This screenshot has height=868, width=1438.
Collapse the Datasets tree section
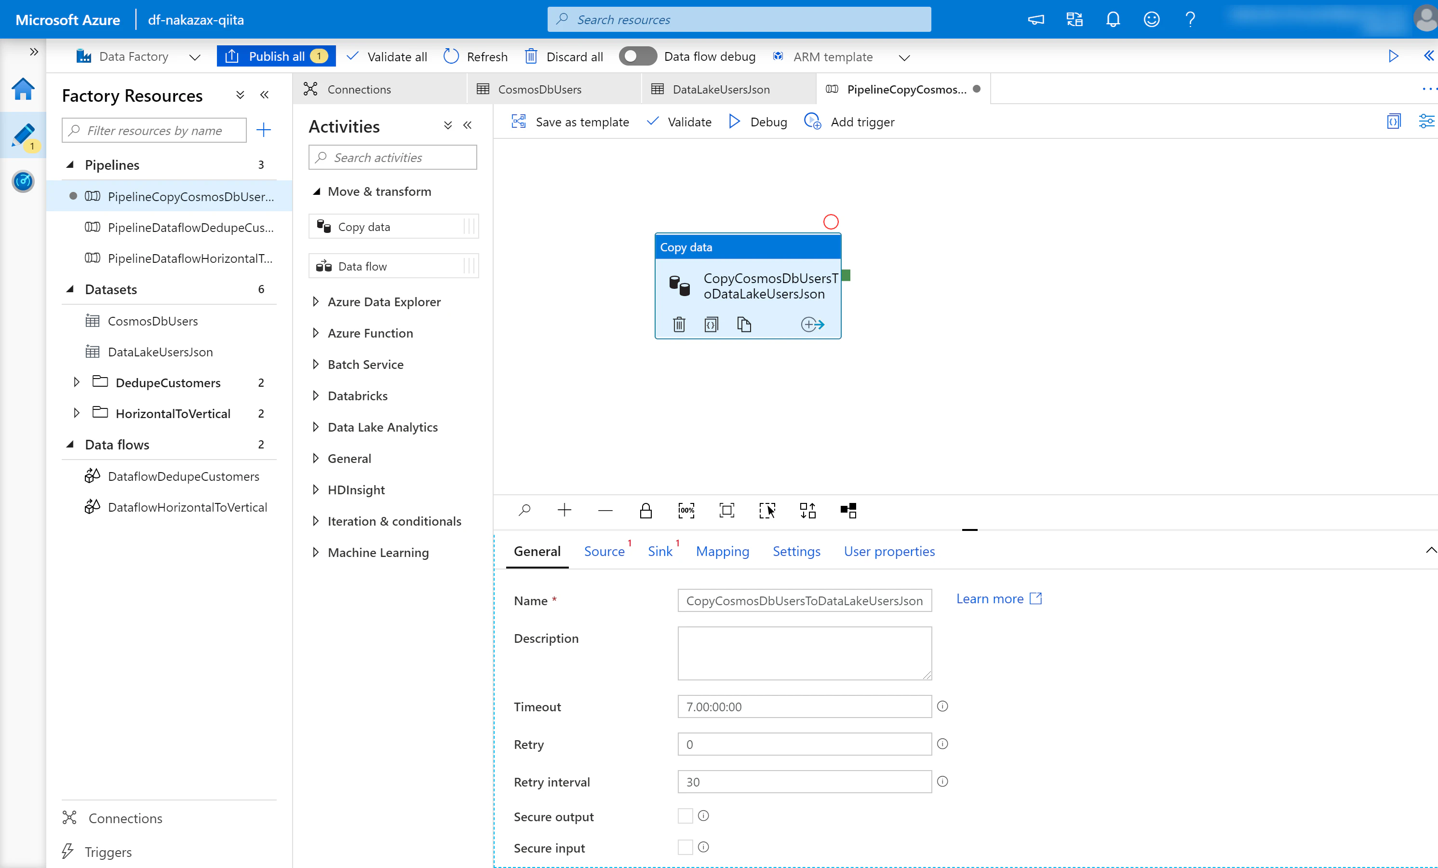[x=70, y=289]
